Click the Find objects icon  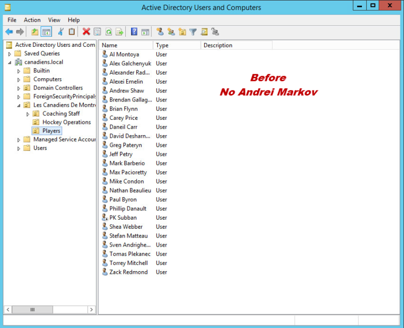point(204,32)
